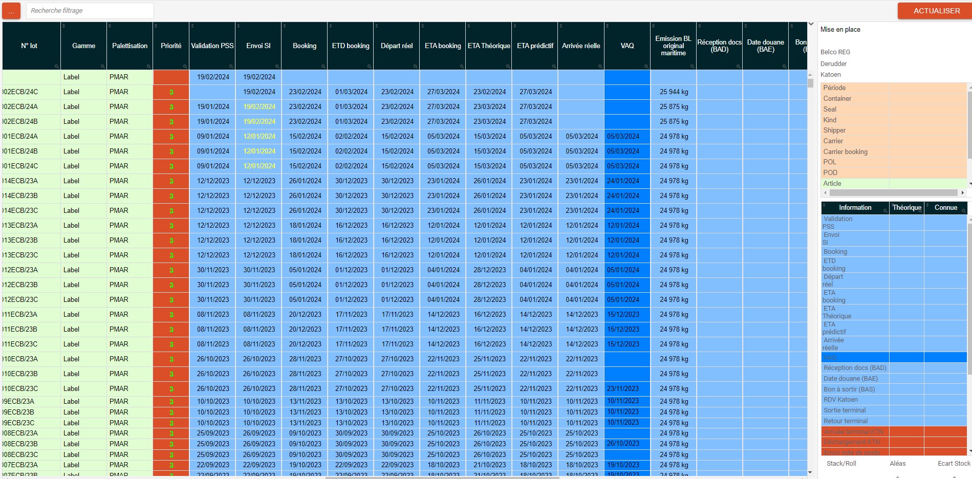
Task: Click priority cell of lot 13ECB/23B
Action: click(171, 241)
